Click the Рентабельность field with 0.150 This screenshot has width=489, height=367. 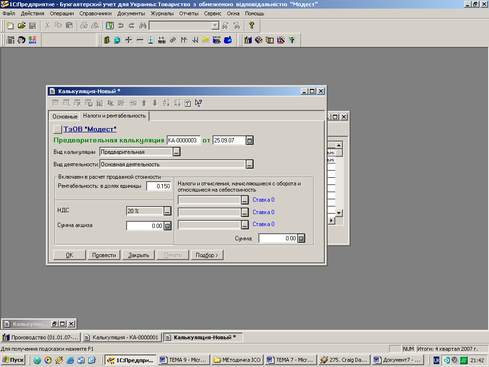point(159,186)
